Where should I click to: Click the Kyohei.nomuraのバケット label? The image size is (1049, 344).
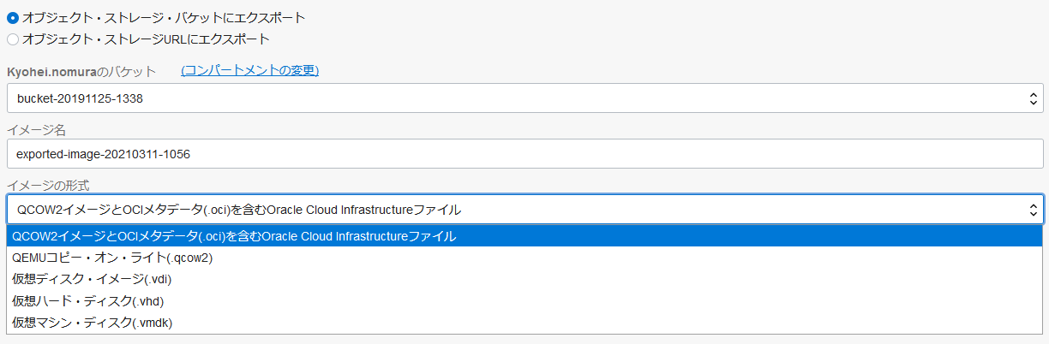point(81,71)
